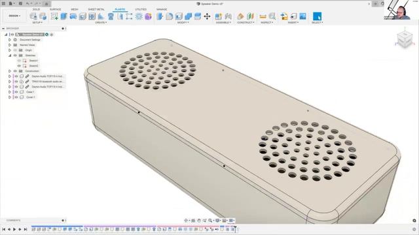This screenshot has height=235, width=419.
Task: Expand the Document Settings node
Action: [10, 40]
